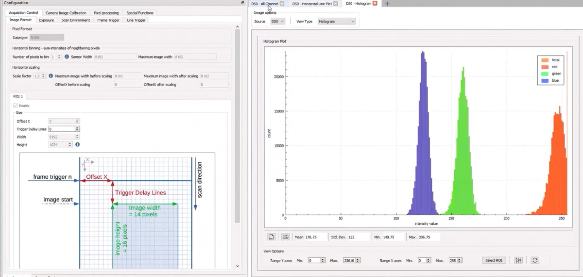Switch to Camera Image Calibration tab

66,13
